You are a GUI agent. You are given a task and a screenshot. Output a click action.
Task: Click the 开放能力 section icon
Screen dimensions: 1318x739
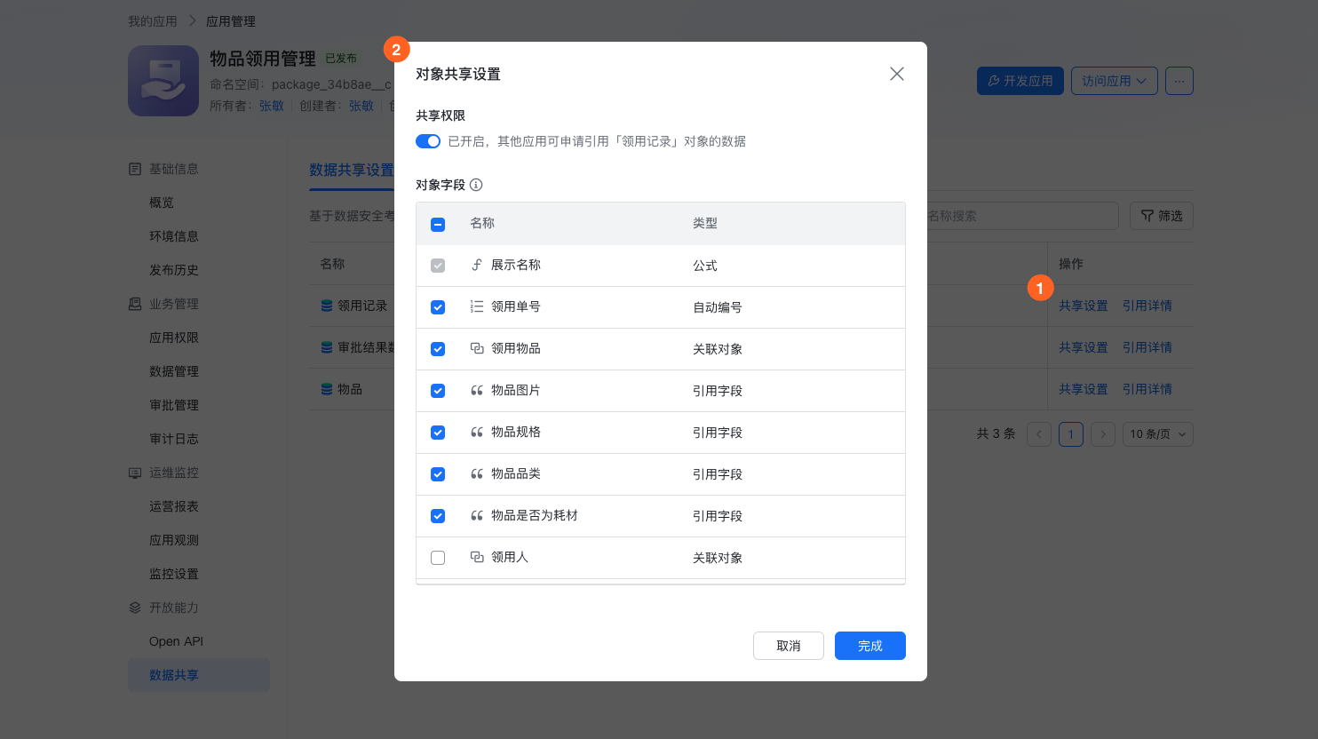(135, 608)
